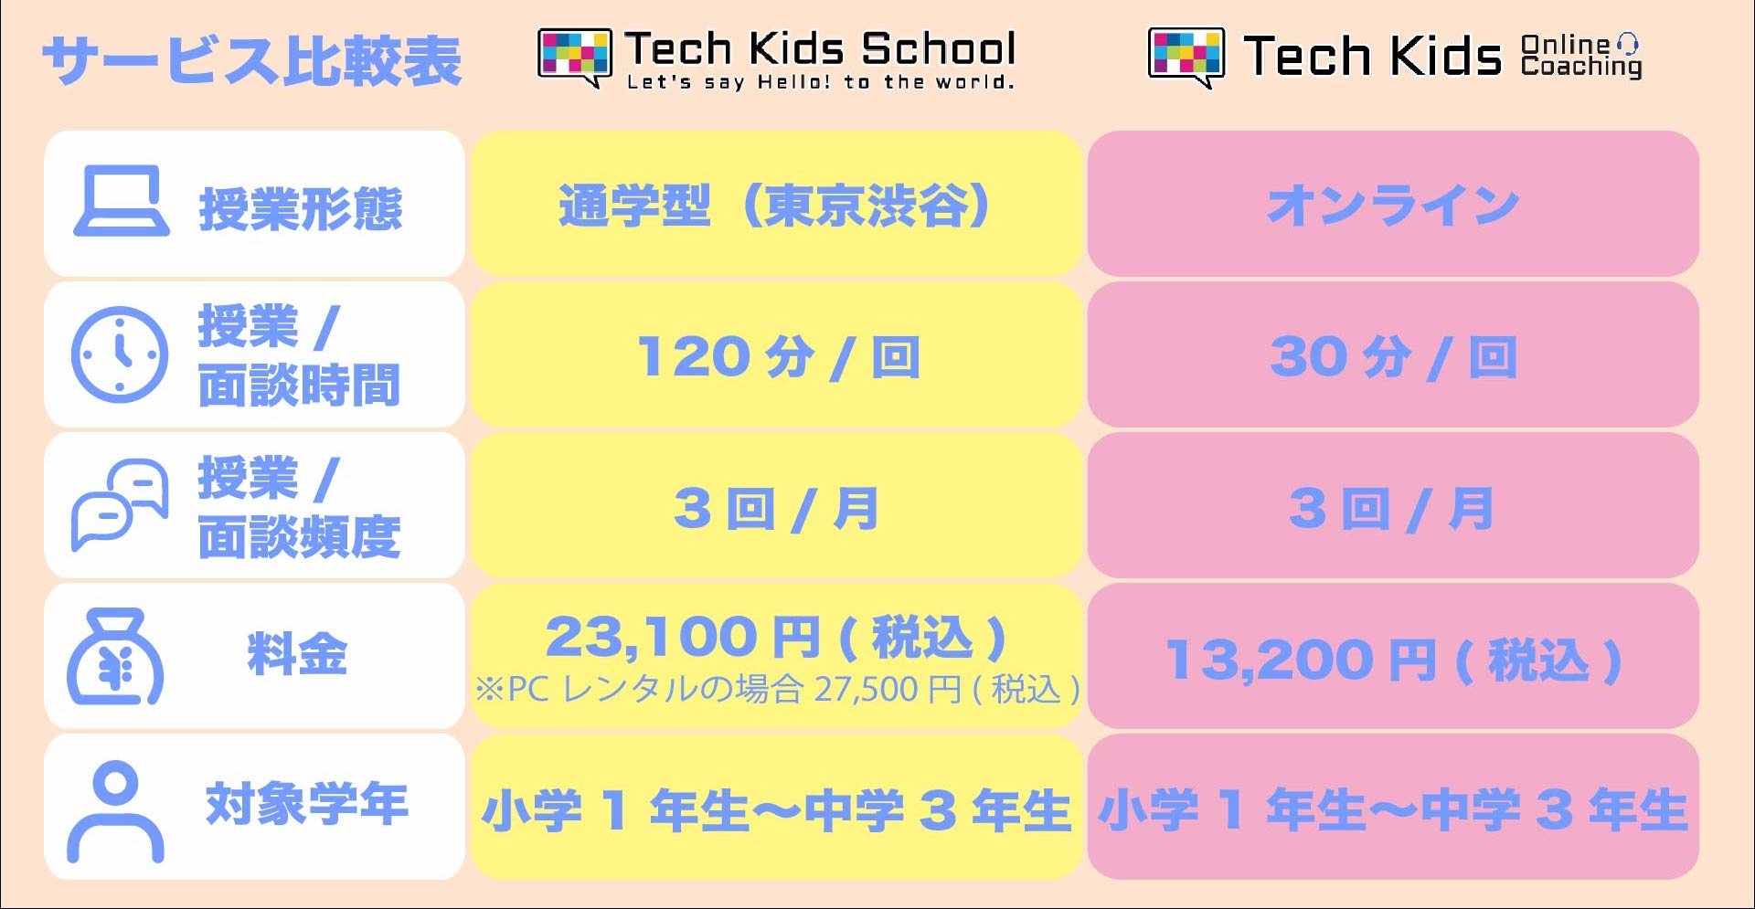Click the clock icon for 面談時間
Image resolution: width=1755 pixels, height=909 pixels.
click(x=120, y=354)
